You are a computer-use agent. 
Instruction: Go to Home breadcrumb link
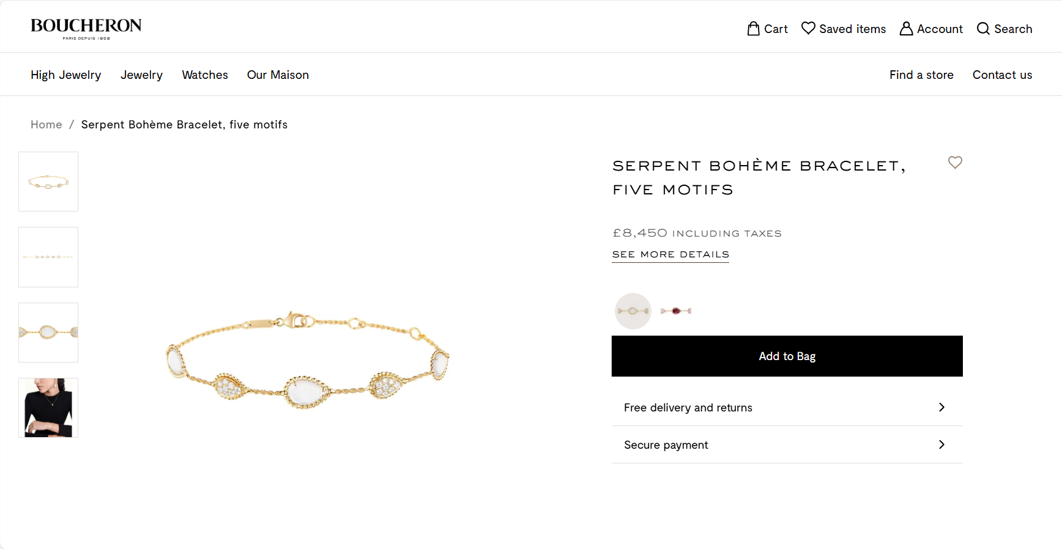[x=46, y=125]
